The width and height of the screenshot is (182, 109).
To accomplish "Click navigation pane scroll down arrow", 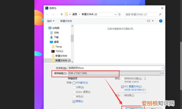I will (72, 62).
